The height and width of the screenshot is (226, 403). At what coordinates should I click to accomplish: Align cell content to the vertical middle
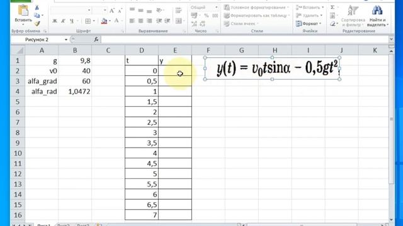140,10
